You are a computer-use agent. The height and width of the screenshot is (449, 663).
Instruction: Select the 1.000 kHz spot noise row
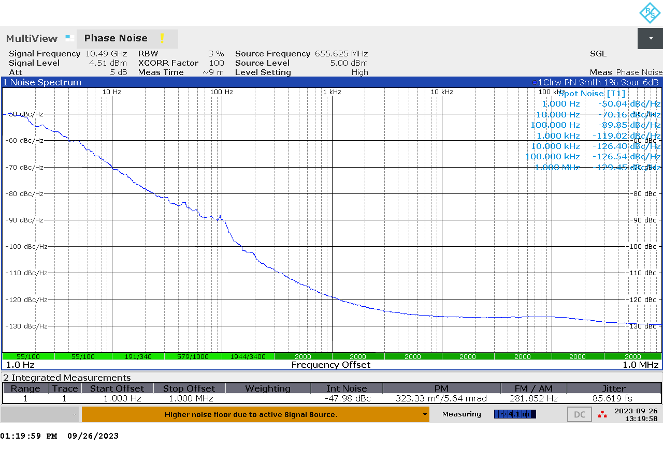pos(598,136)
